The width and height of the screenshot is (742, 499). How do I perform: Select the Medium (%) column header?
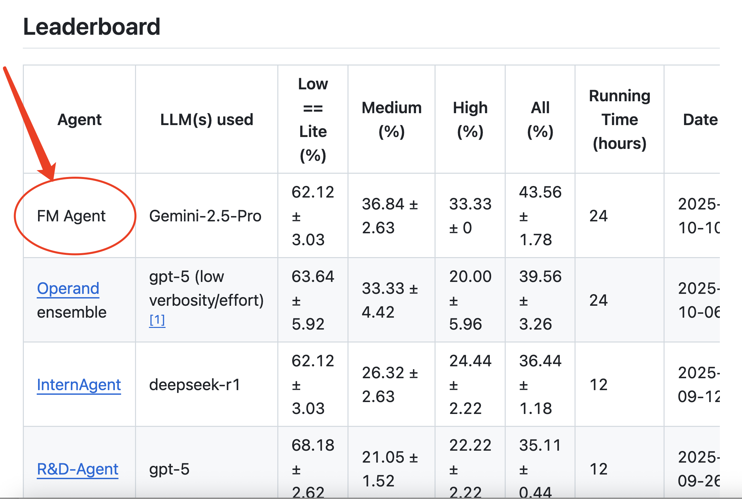click(x=392, y=119)
